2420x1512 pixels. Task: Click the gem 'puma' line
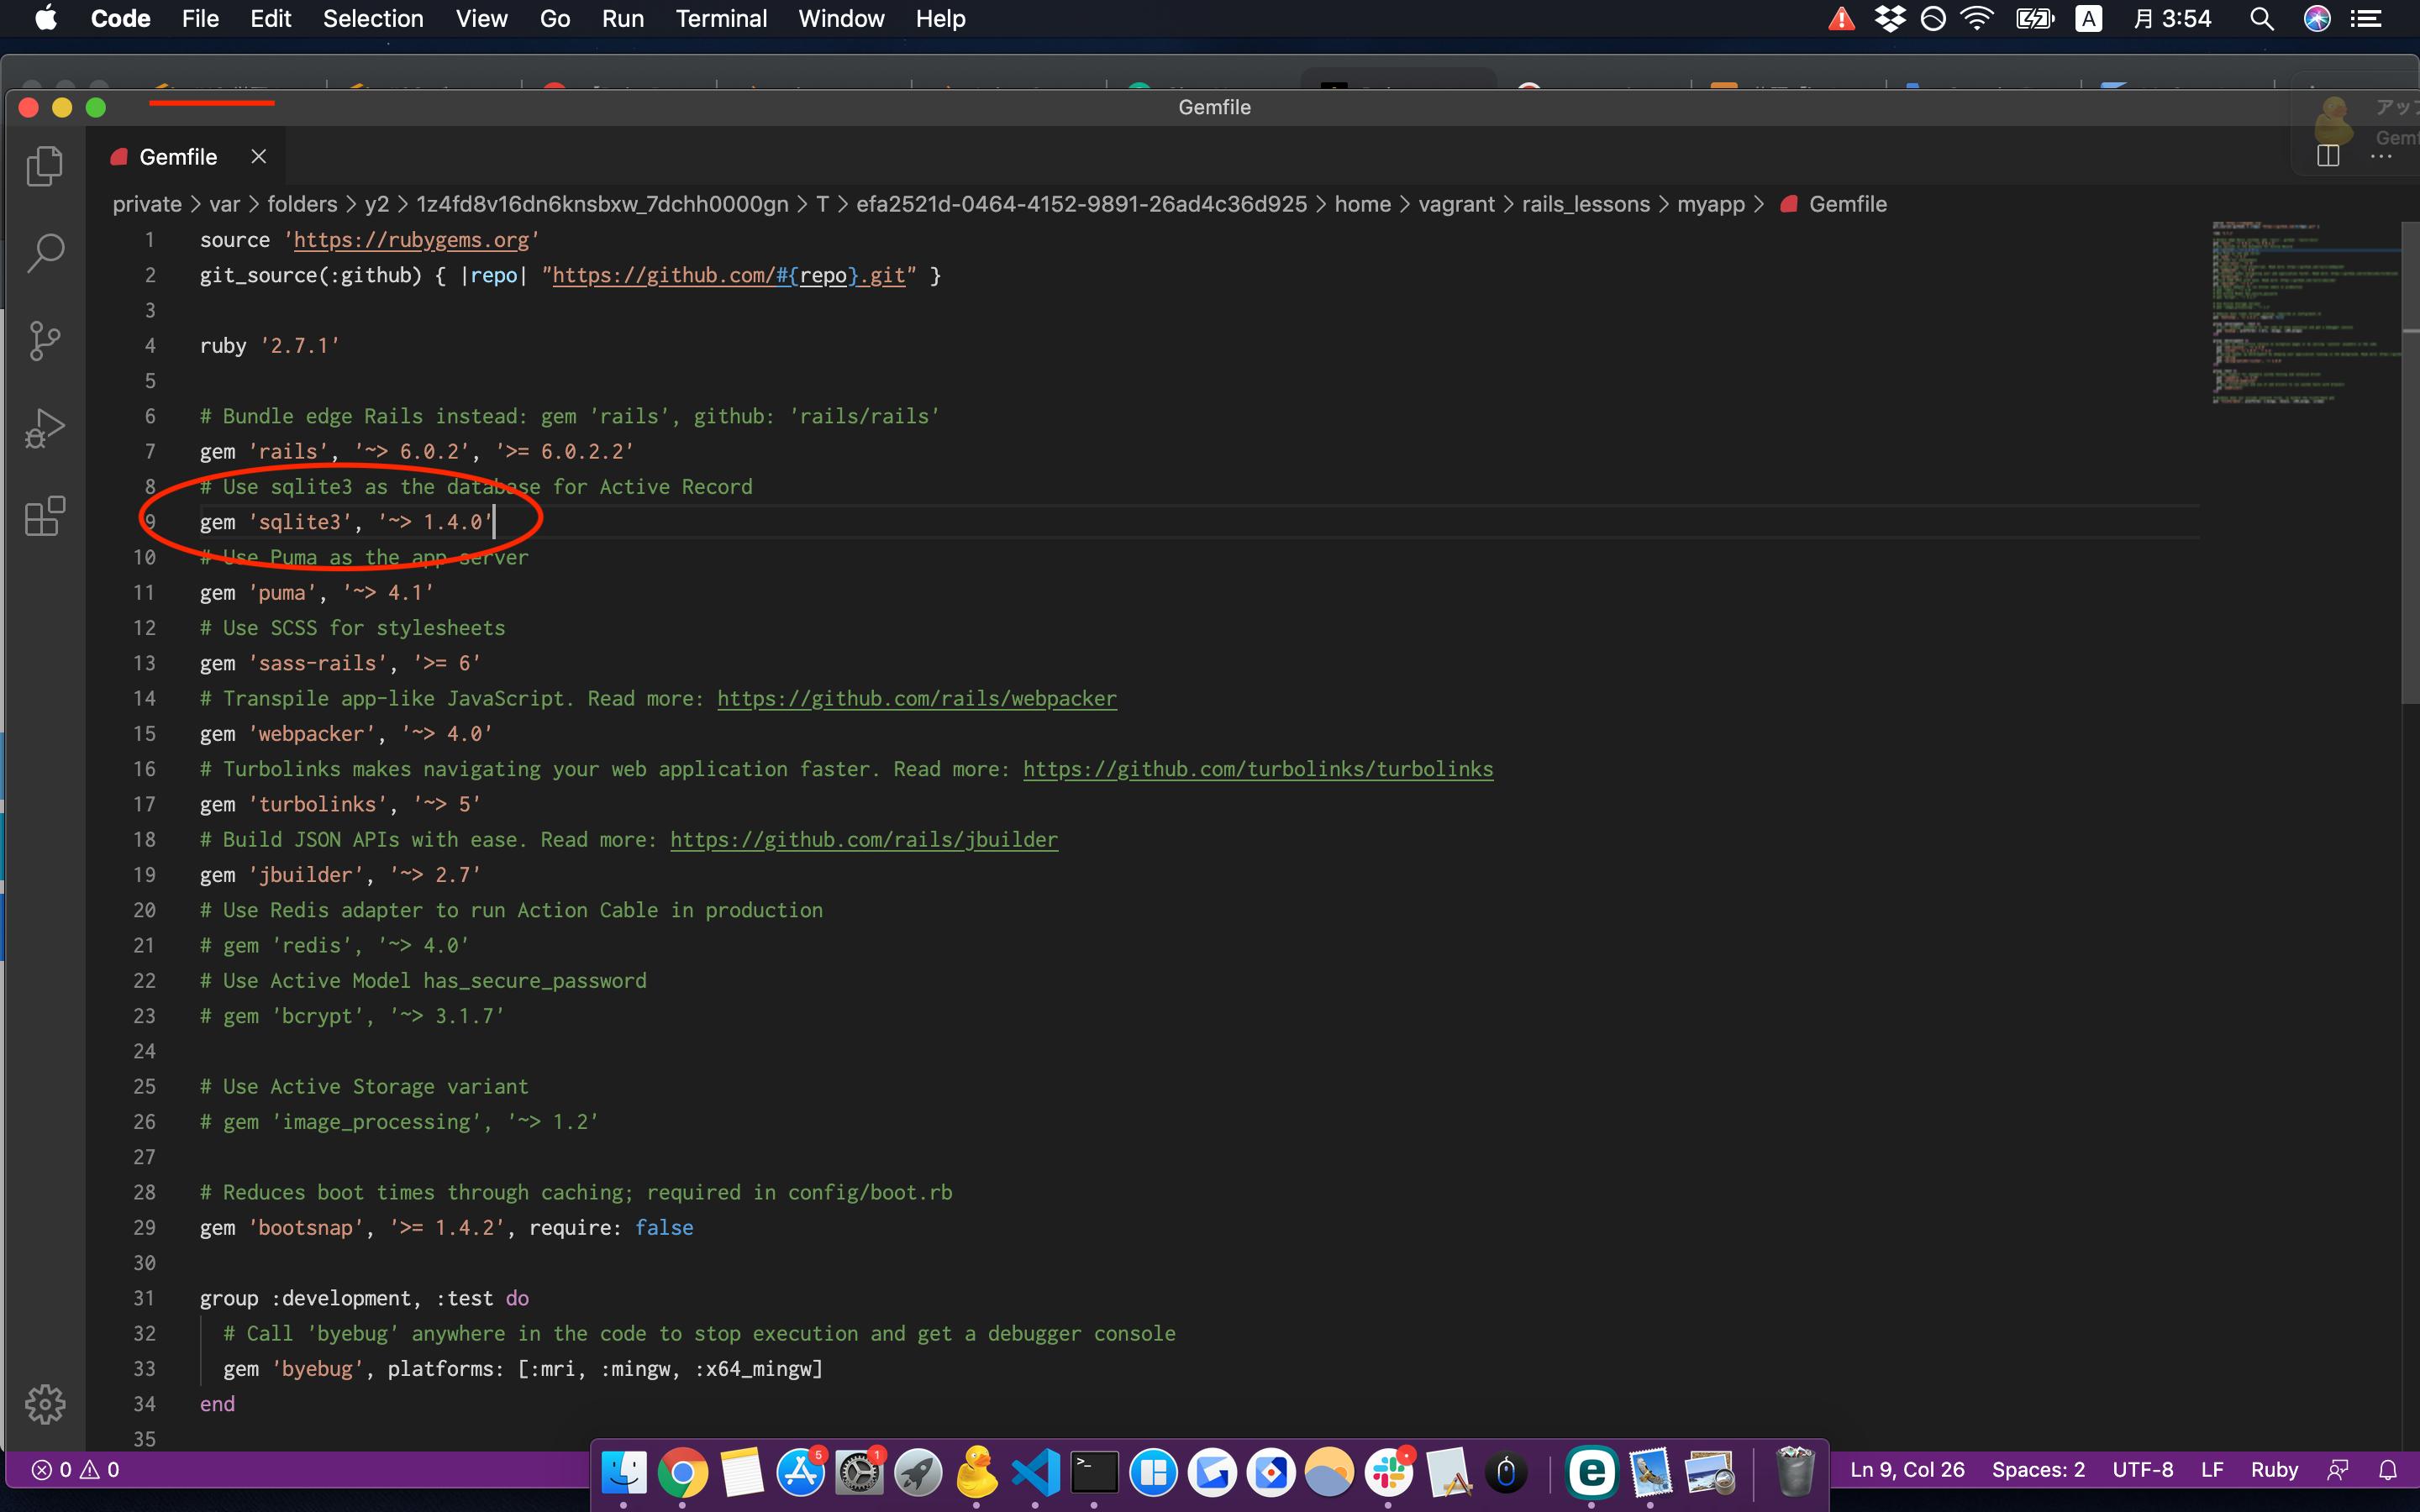pyautogui.click(x=316, y=593)
